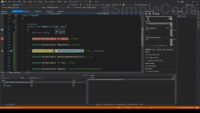Click the Show Events (3 of 3) link
This screenshot has height=113, width=200.
pos(154,55)
